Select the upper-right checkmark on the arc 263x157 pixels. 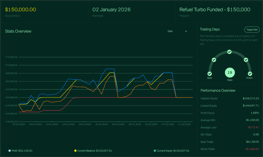tap(246, 60)
